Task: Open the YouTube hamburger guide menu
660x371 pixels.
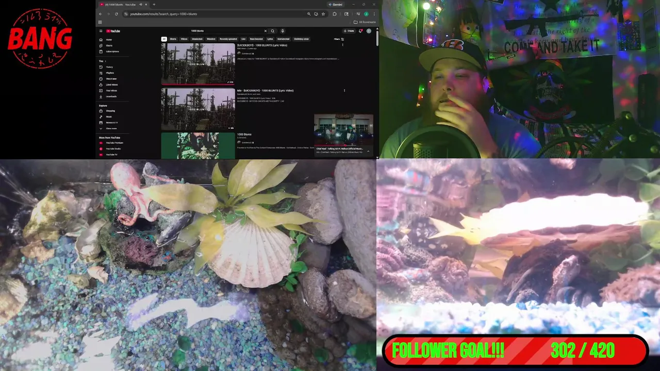Action: pos(101,31)
